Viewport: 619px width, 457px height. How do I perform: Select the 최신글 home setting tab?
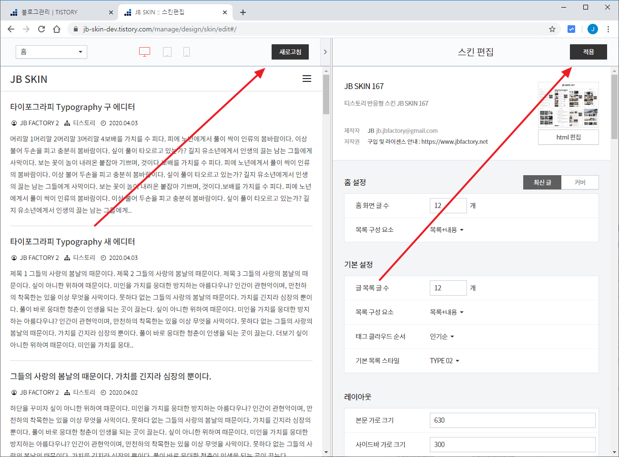[x=542, y=182]
